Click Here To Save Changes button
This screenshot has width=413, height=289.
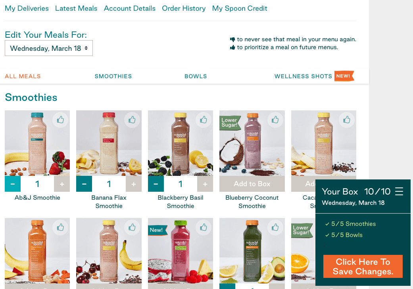click(x=363, y=266)
